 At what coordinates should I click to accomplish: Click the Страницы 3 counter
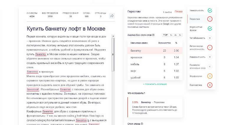pyautogui.click(x=101, y=14)
